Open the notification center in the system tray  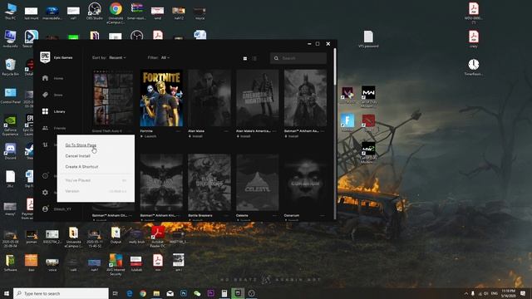tap(523, 293)
